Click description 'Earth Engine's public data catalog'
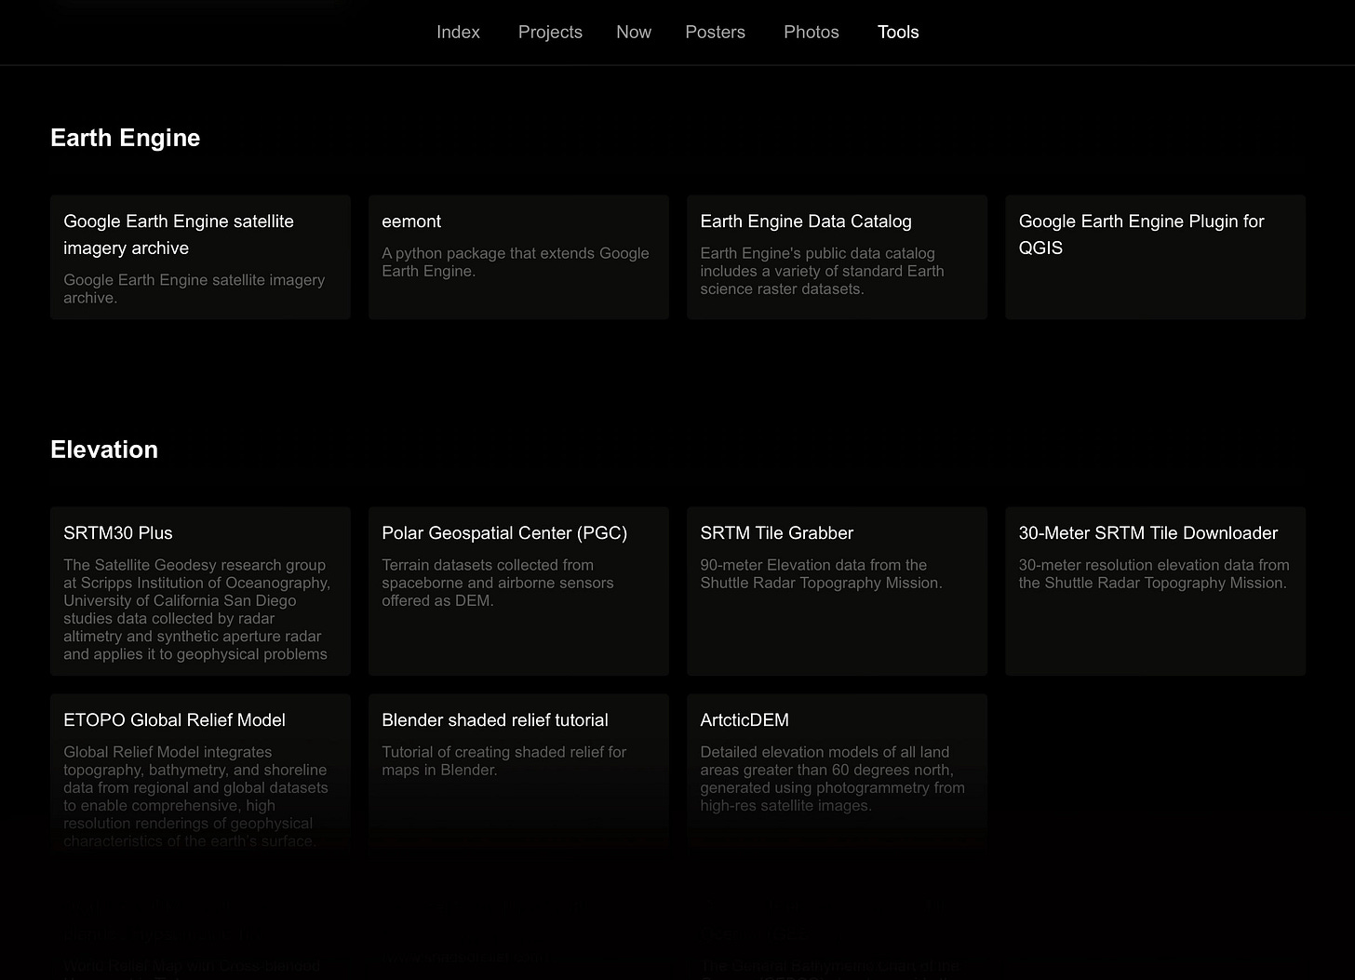 822,271
